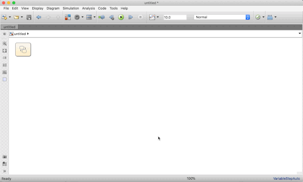Select the Stateflow Chart block
Image resolution: width=303 pixels, height=182 pixels.
23,50
